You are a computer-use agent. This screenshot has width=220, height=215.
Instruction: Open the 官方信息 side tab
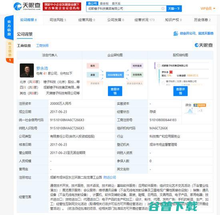click(9, 28)
